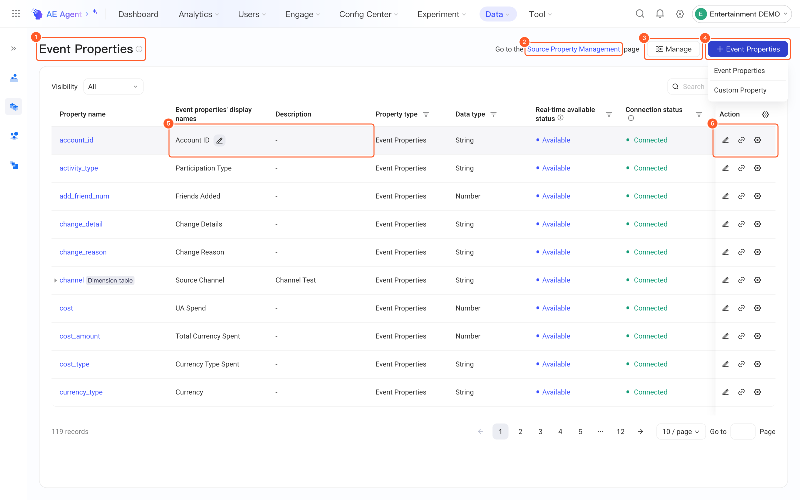Viewport: 800px width, 500px height.
Task: Click the notification bell icon
Action: 659,14
